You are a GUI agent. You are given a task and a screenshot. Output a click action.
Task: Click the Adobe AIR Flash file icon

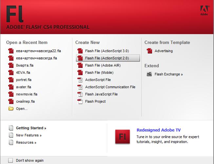pyautogui.click(x=80, y=65)
